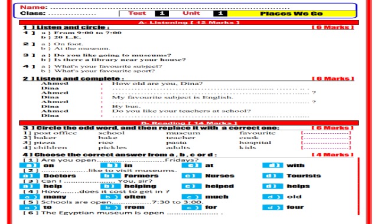Click the answer blank for the 'post office' row
The width and height of the screenshot is (378, 224).
[326, 133]
